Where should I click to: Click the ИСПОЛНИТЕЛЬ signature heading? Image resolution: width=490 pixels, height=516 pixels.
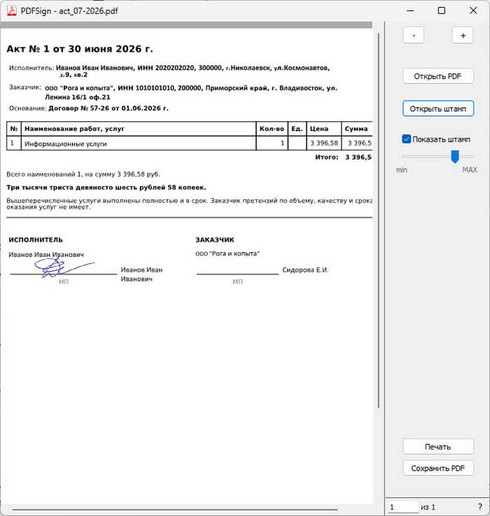click(x=36, y=240)
